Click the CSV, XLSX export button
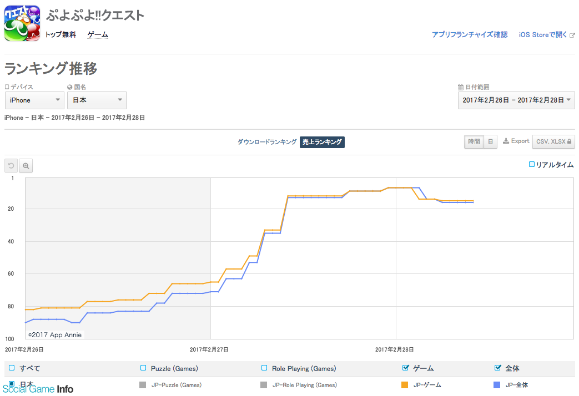This screenshot has height=396, width=579. [553, 141]
